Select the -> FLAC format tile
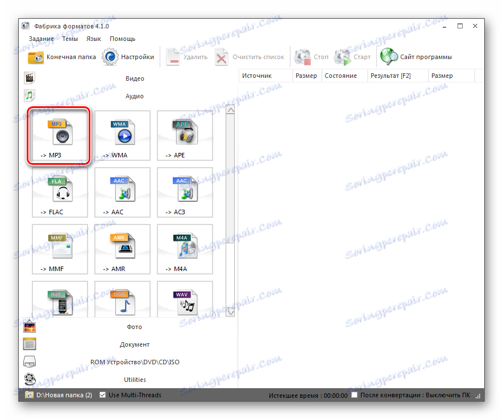The height and width of the screenshot is (420, 503). [60, 193]
